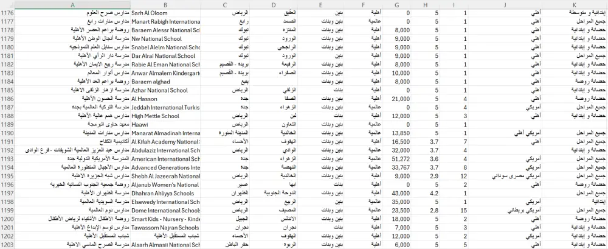Click the cell 'Manart Rabigh Internationa'

click(x=165, y=22)
